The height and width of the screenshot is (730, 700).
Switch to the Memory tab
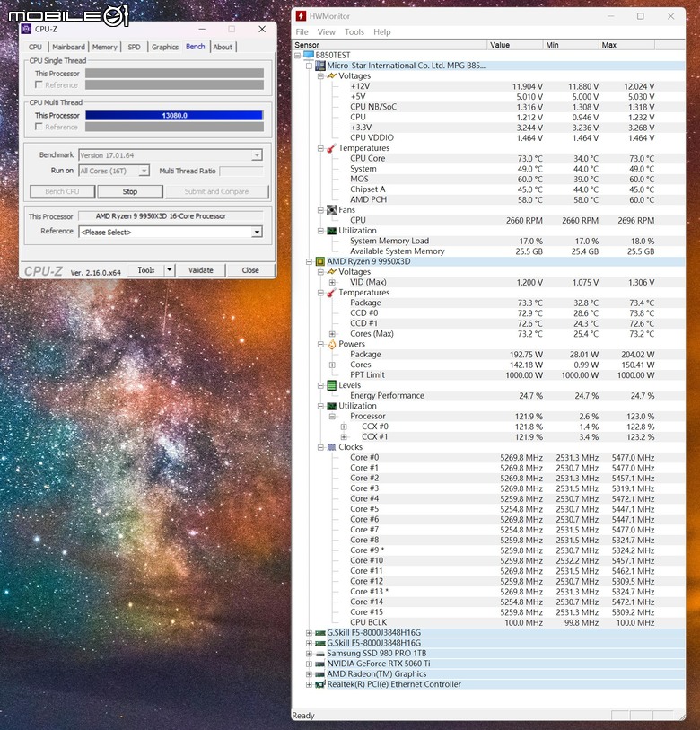tap(105, 47)
